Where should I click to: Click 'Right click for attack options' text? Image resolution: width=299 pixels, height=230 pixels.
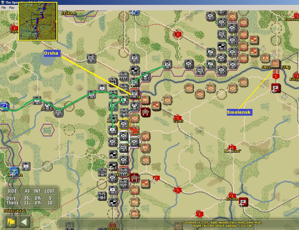click(223, 226)
